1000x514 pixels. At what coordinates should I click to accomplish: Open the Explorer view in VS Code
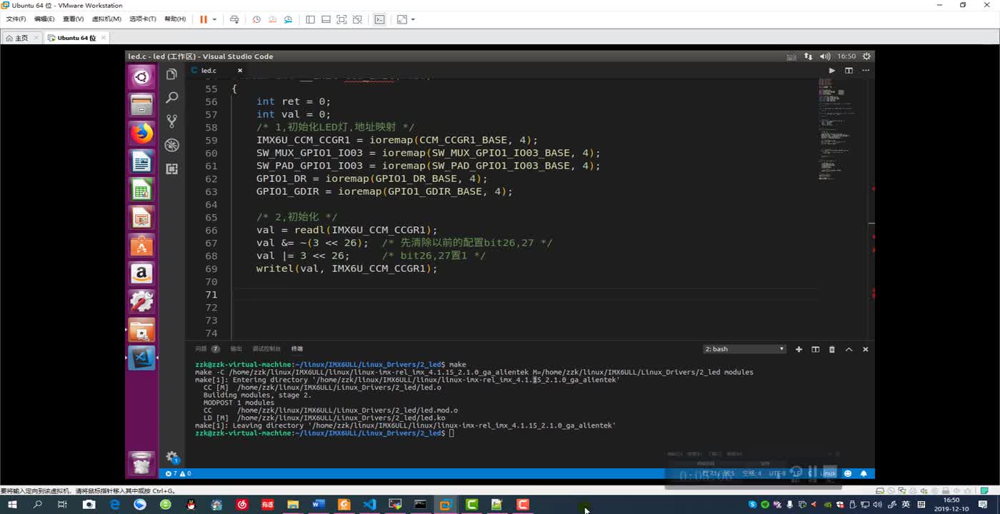(x=171, y=74)
